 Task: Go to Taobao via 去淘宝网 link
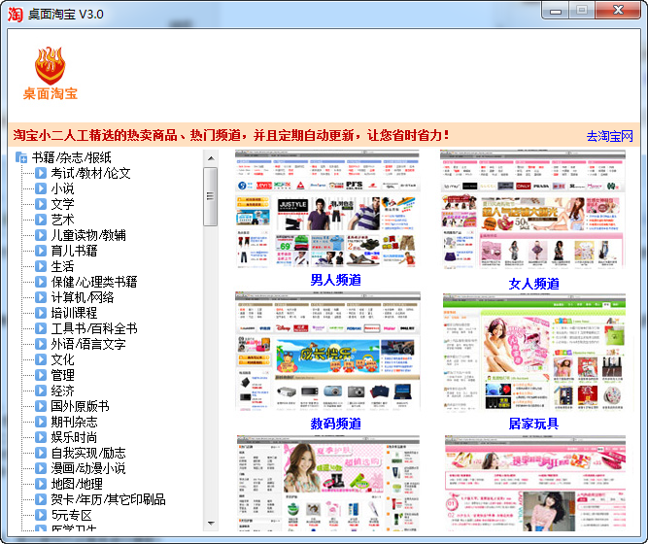[x=609, y=136]
